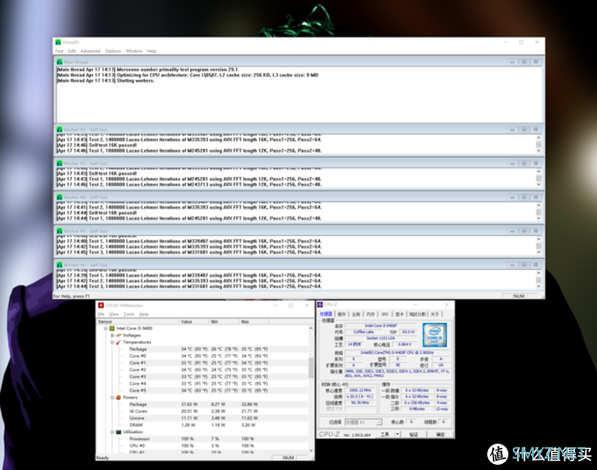Open the Test menu in Prime95
Image resolution: width=597 pixels, height=470 pixels.
pos(59,51)
